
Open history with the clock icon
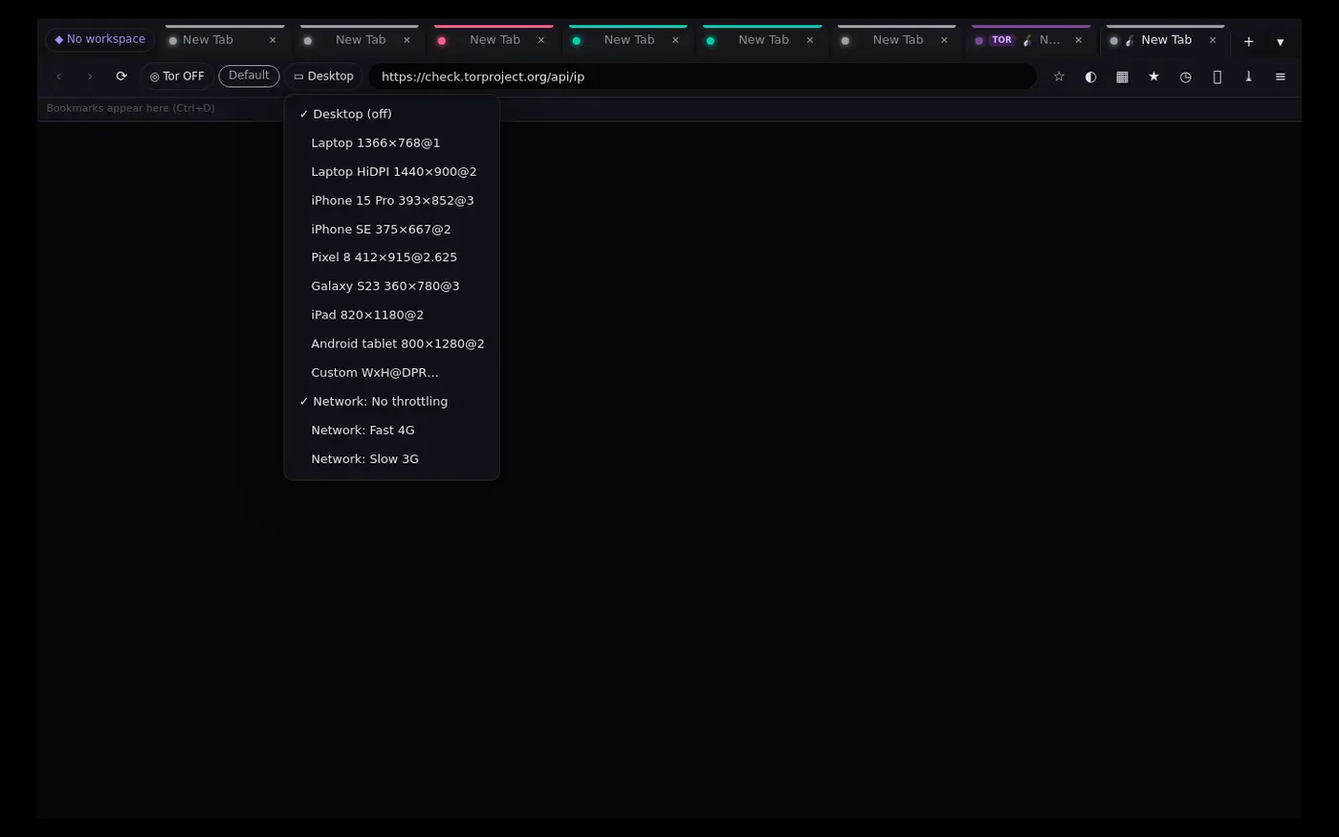[x=1185, y=77]
